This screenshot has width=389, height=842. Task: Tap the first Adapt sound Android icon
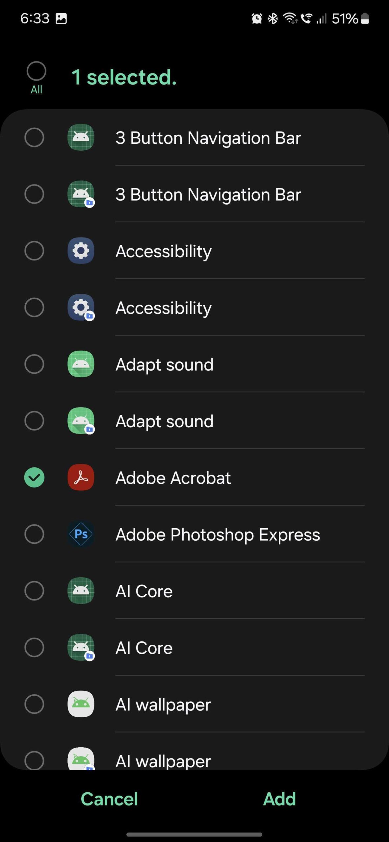tap(81, 364)
